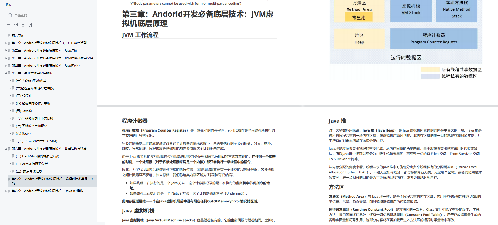This screenshot has width=498, height=225.
Task: Click the collapse-all bookmarks icon
Action: click(x=16, y=25)
